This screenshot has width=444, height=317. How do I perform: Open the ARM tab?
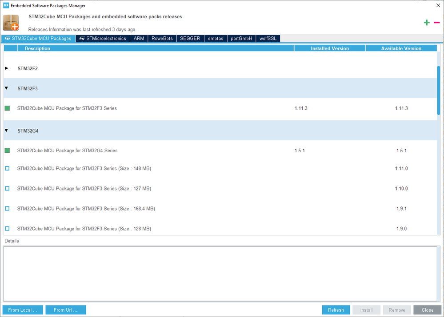(139, 39)
